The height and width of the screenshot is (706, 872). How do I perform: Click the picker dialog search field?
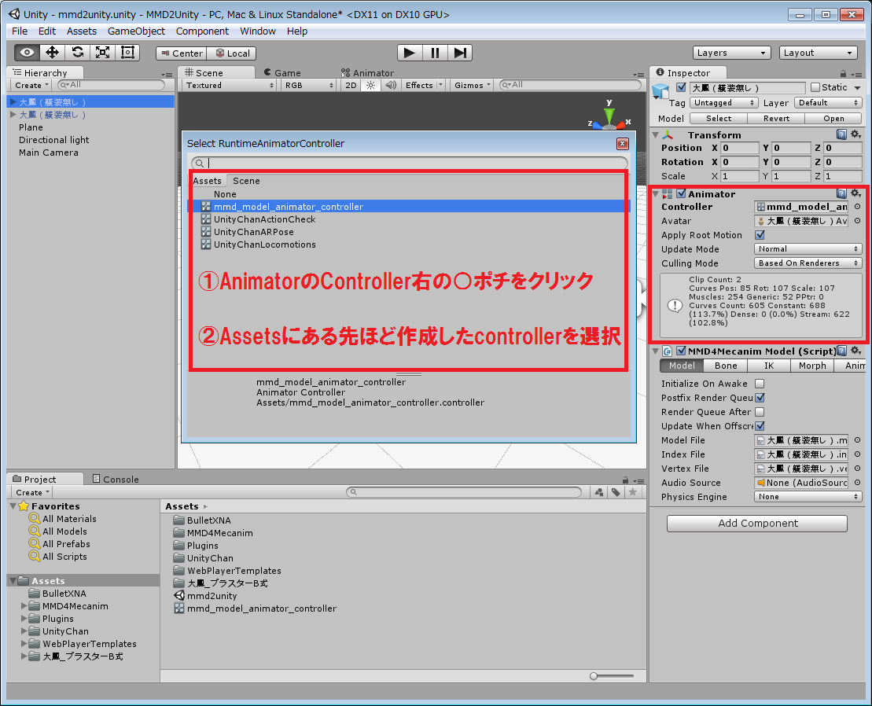tap(410, 163)
